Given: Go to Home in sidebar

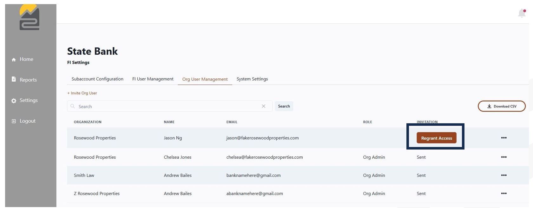Looking at the screenshot, I should click(x=23, y=59).
